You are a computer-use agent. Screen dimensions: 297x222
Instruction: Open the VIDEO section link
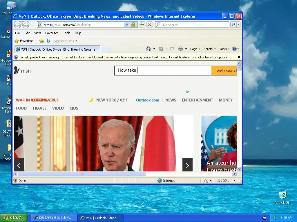click(58, 108)
